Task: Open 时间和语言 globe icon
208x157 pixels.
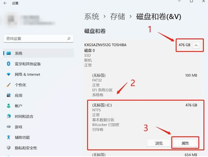Action: point(9,116)
